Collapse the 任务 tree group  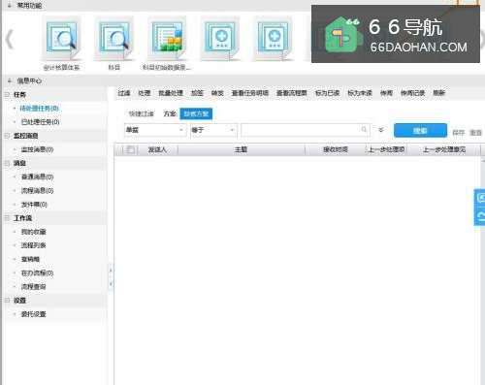pyautogui.click(x=7, y=95)
